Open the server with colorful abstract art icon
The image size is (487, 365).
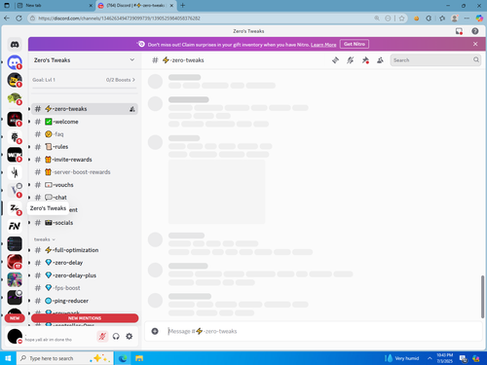coord(15,279)
